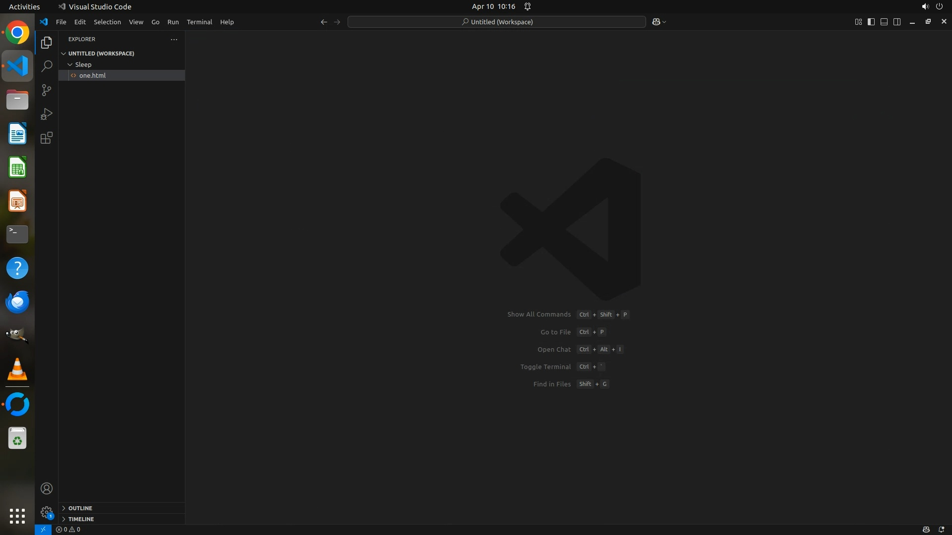Open the Source Control view

pyautogui.click(x=47, y=90)
